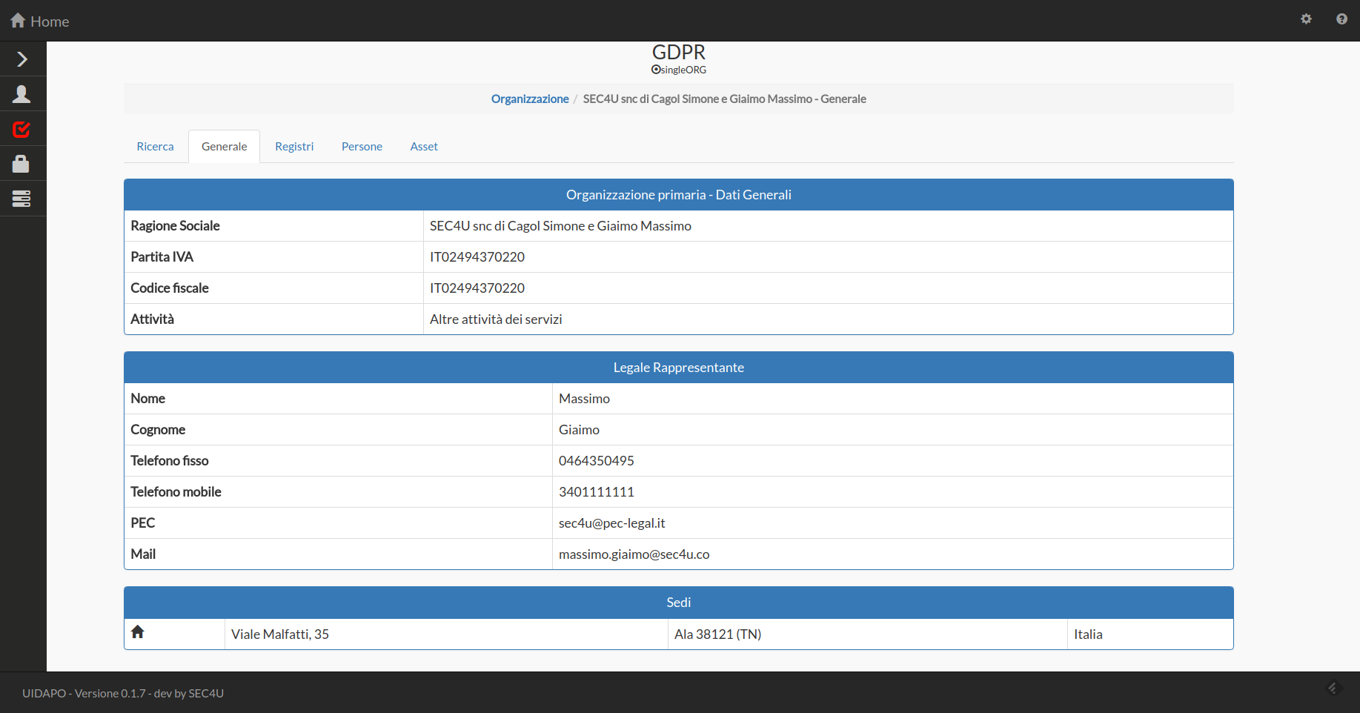The height and width of the screenshot is (713, 1360).
Task: Open the padlock security sidebar icon
Action: pyautogui.click(x=21, y=164)
